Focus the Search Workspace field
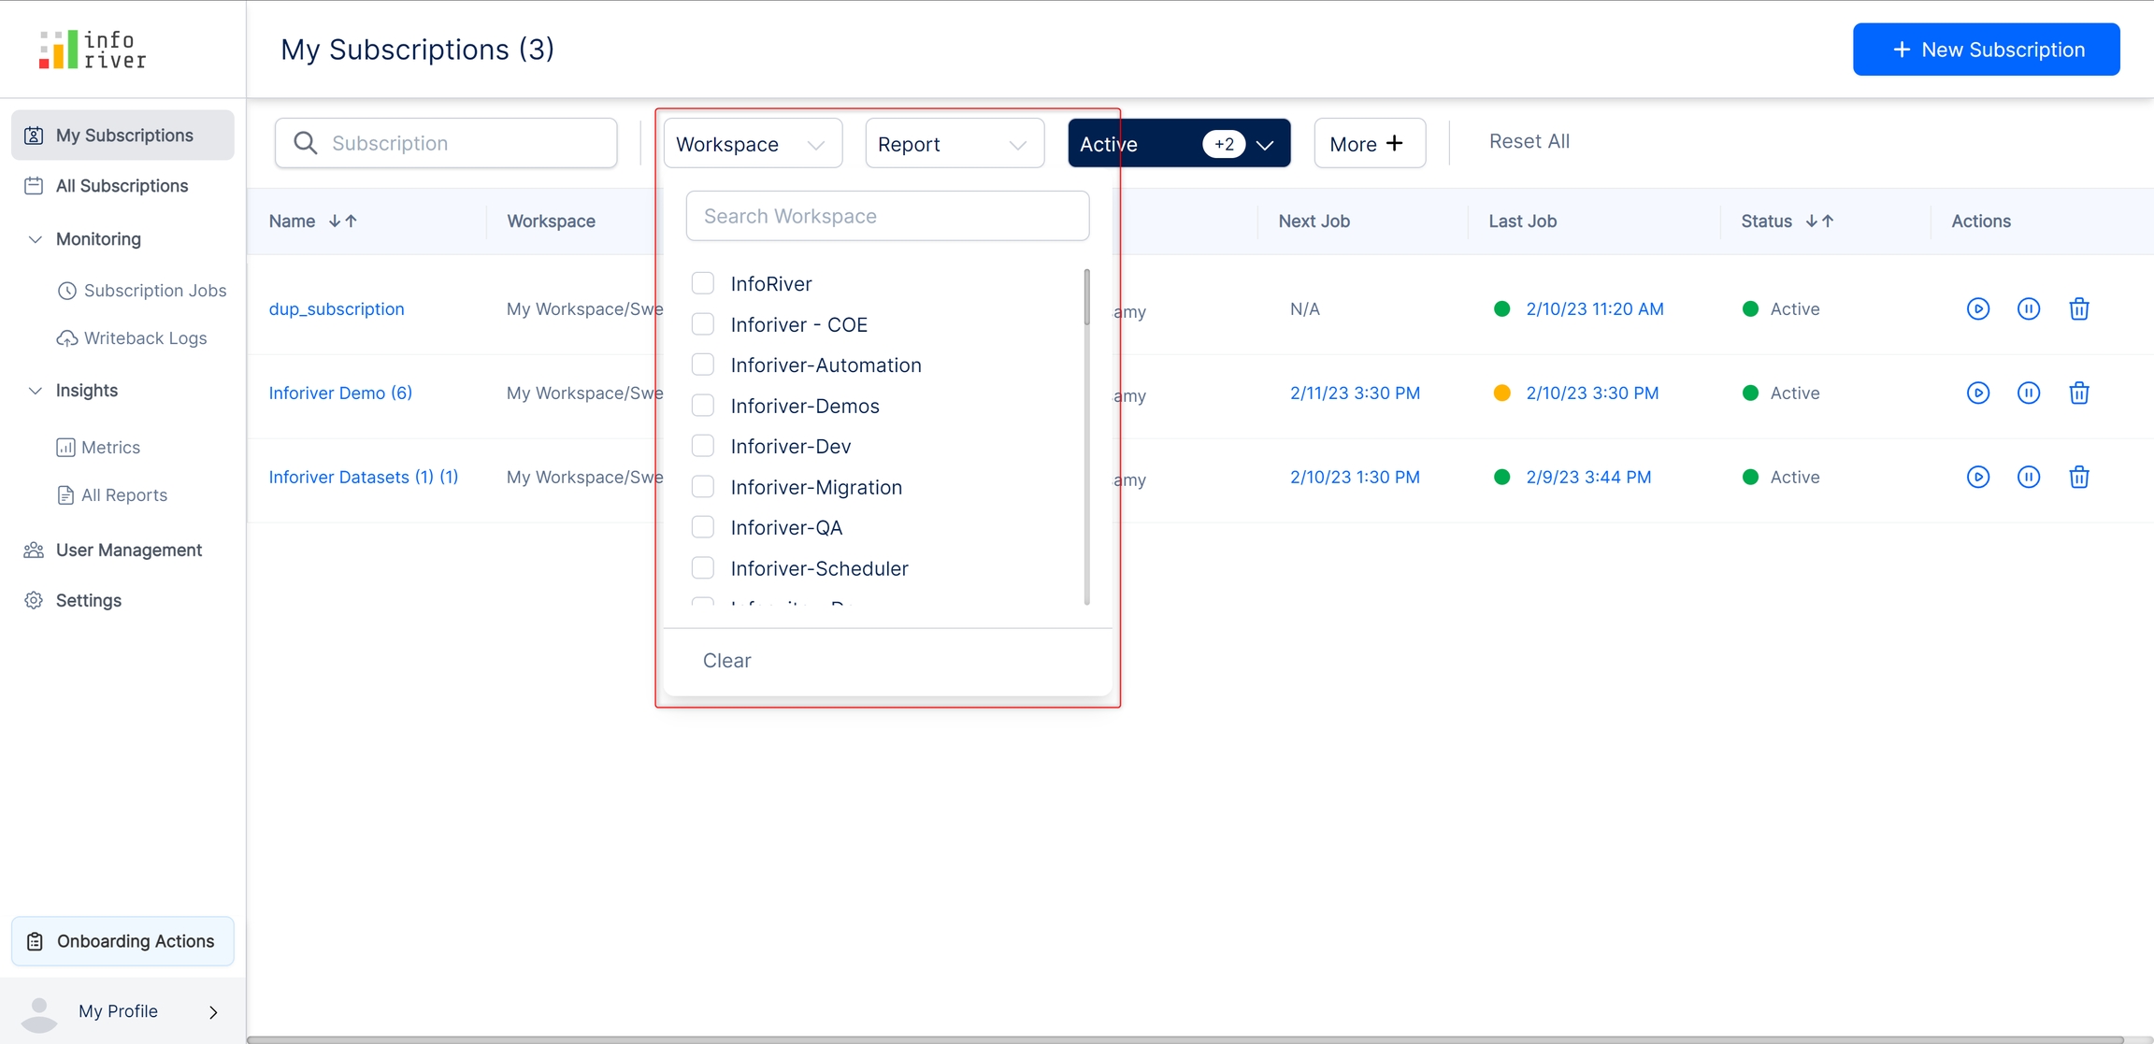The height and width of the screenshot is (1044, 2154). (x=886, y=216)
